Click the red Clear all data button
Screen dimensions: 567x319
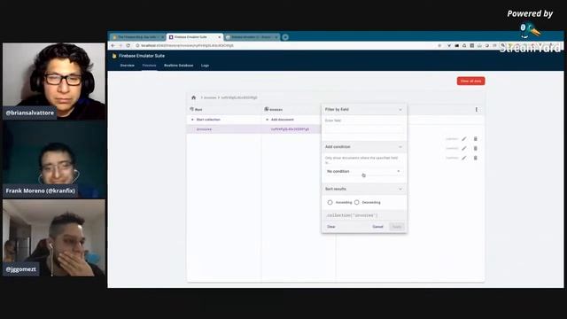470,81
